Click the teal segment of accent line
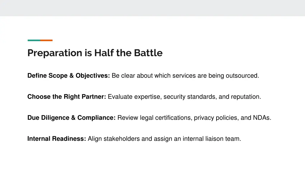The width and height of the screenshot is (305, 171). [x=34, y=40]
